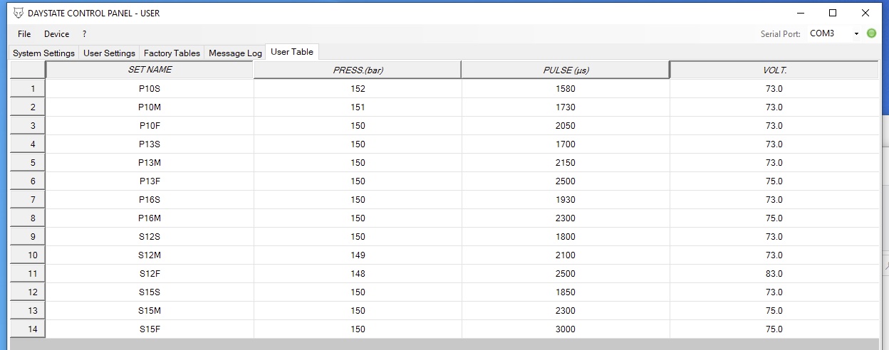
Task: Click pulse value 1800
Action: click(566, 237)
